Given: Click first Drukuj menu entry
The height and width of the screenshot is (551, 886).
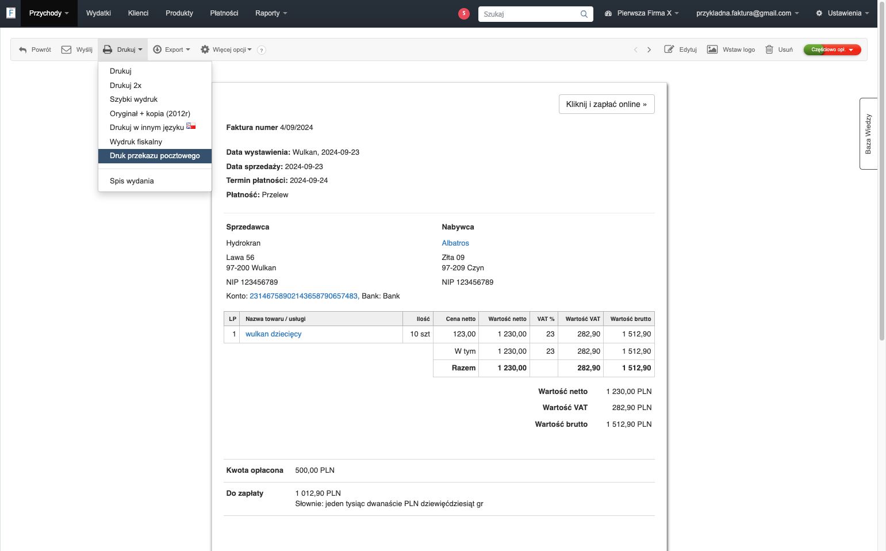Looking at the screenshot, I should [155, 71].
